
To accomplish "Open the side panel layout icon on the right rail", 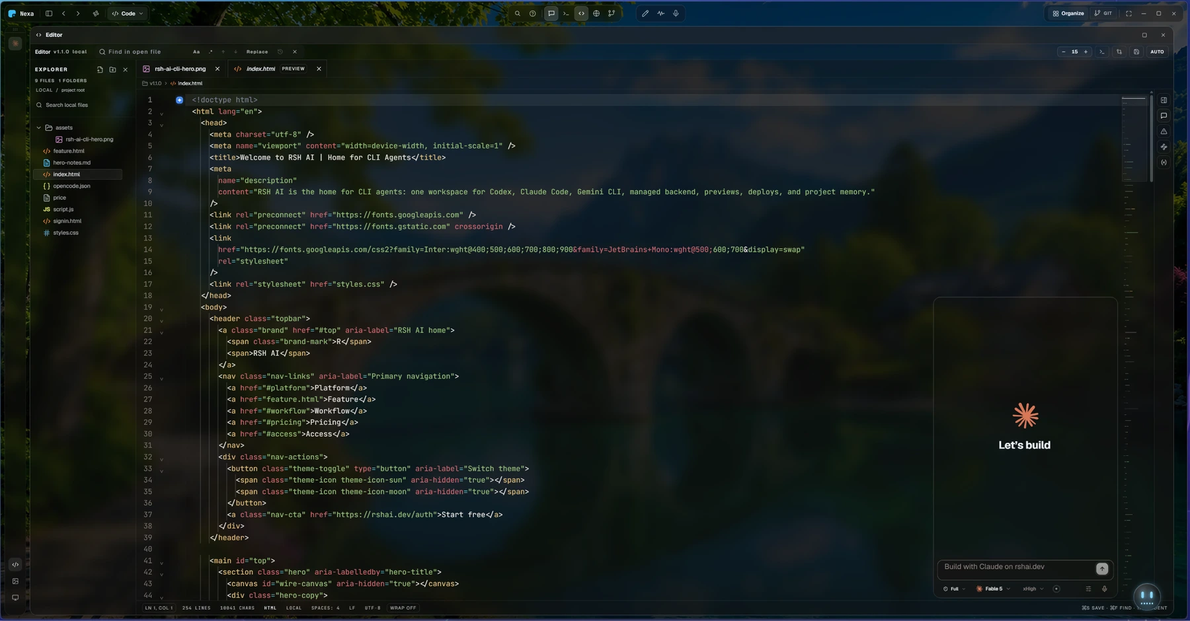I will [1164, 100].
